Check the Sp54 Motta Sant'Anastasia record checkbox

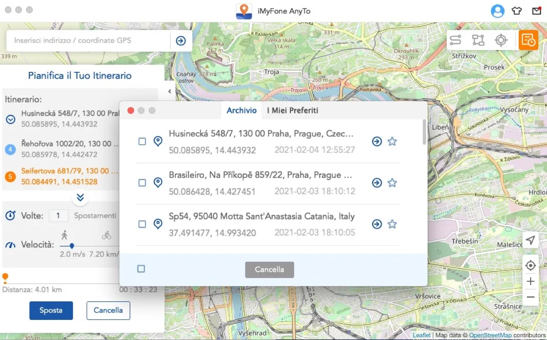(x=141, y=224)
